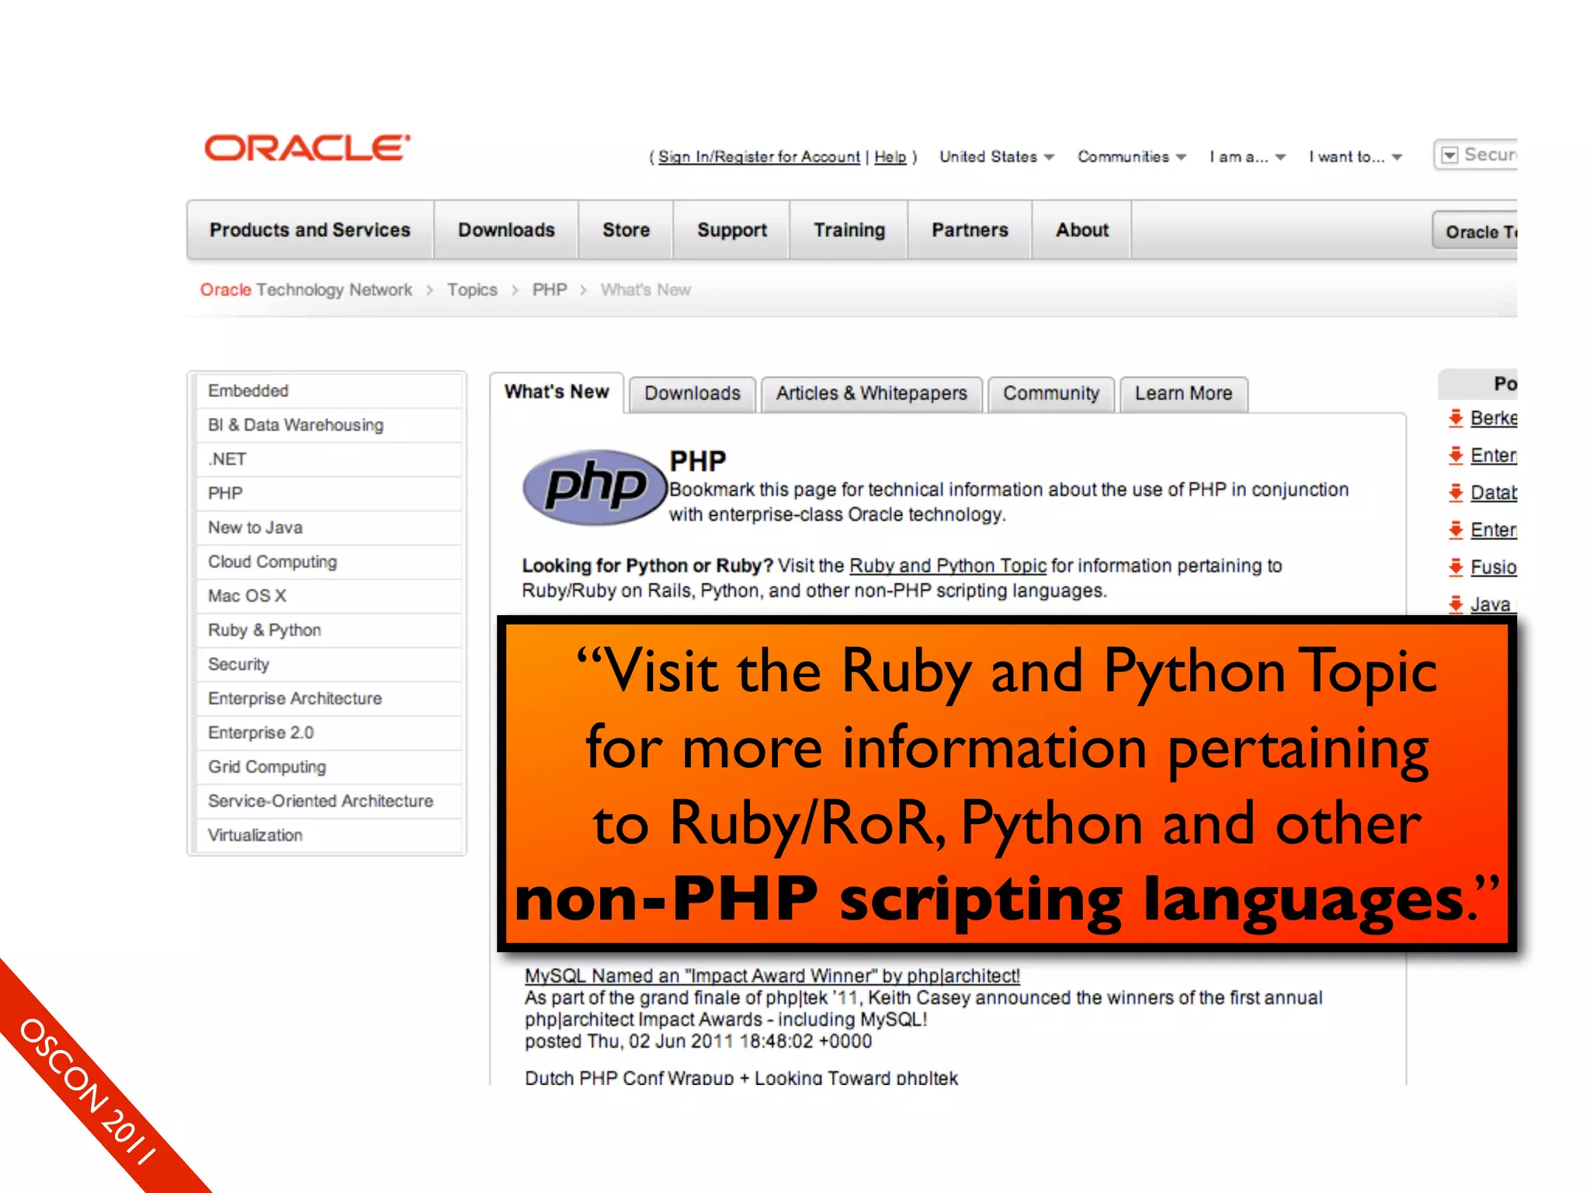Select Grid Computing topic
Viewport: 1590px width, 1193px height.
328,767
